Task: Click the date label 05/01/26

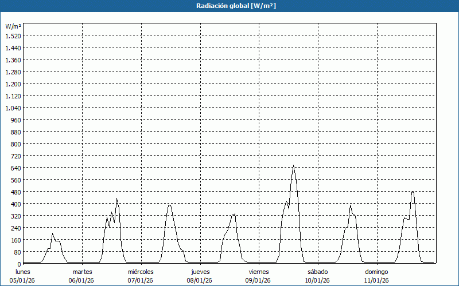Action: click(x=23, y=280)
